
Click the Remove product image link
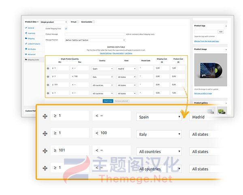point(203,93)
